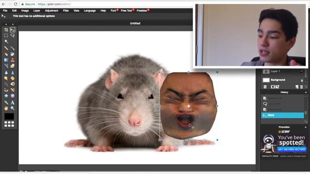Open layer styles icon
This screenshot has height=174, width=310.
[278, 87]
